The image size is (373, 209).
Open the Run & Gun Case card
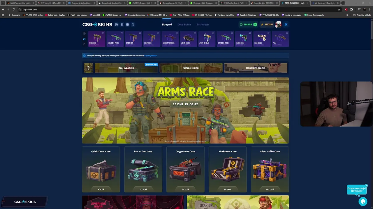pos(143,170)
